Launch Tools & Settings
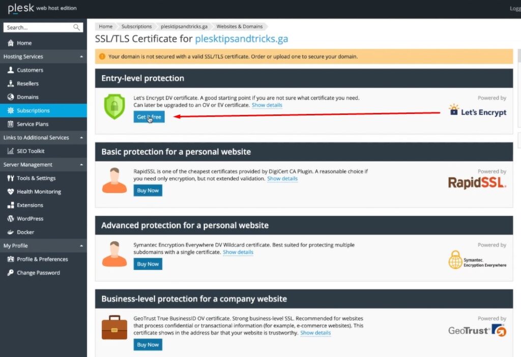 pyautogui.click(x=34, y=178)
